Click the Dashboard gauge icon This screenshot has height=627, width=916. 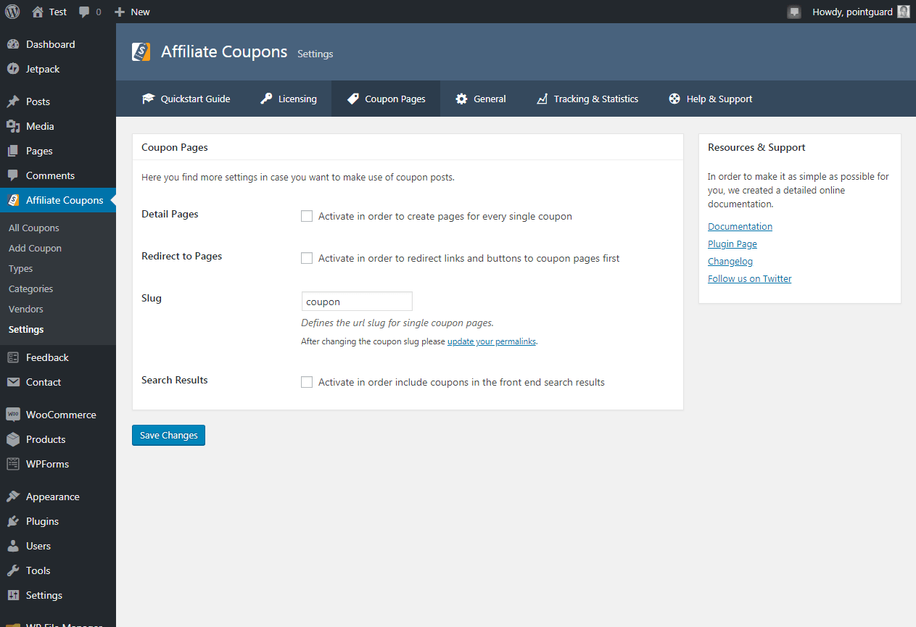(x=13, y=44)
